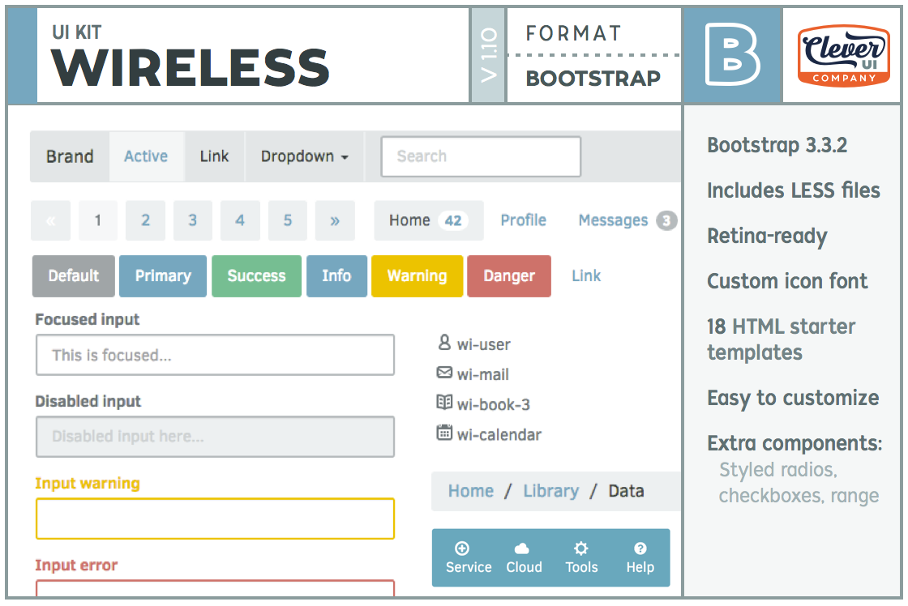This screenshot has width=908, height=606.
Task: Click the BOOTSTRAP format label
Action: pos(593,78)
